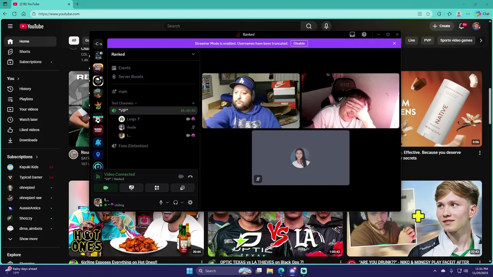Open the location pin server icon

[x=98, y=155]
